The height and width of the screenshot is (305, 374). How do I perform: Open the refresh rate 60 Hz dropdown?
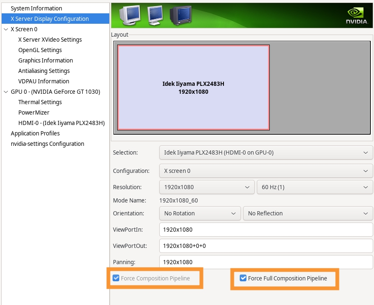pyautogui.click(x=314, y=187)
